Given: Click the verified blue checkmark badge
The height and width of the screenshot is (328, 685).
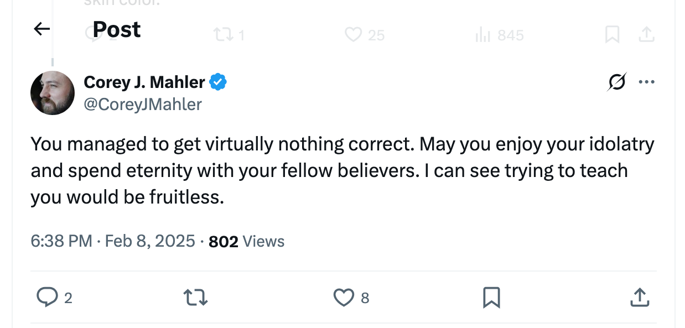Looking at the screenshot, I should pos(218,82).
